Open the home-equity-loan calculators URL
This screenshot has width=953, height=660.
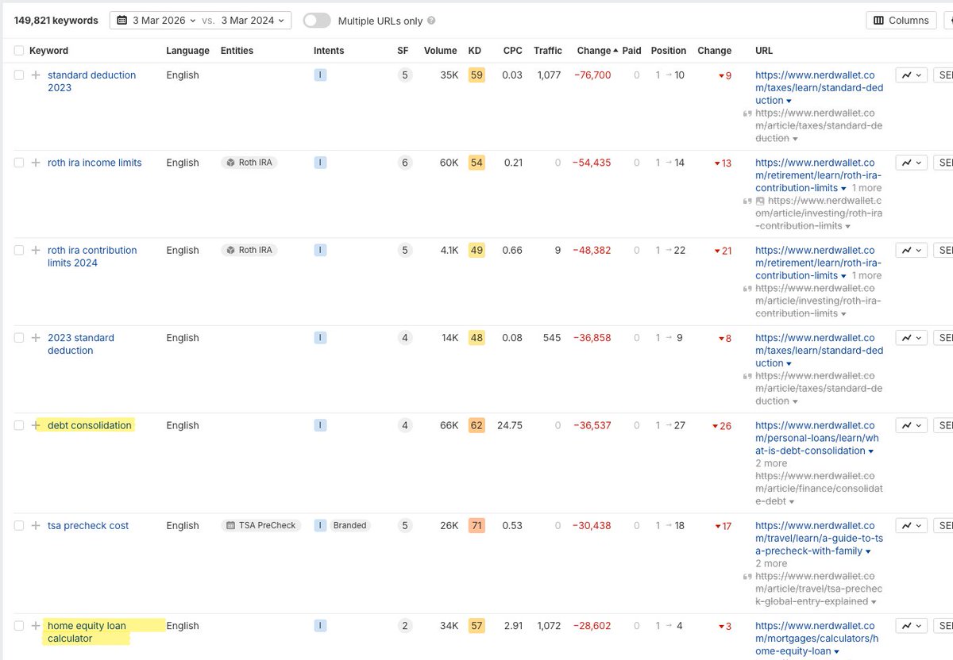point(815,639)
